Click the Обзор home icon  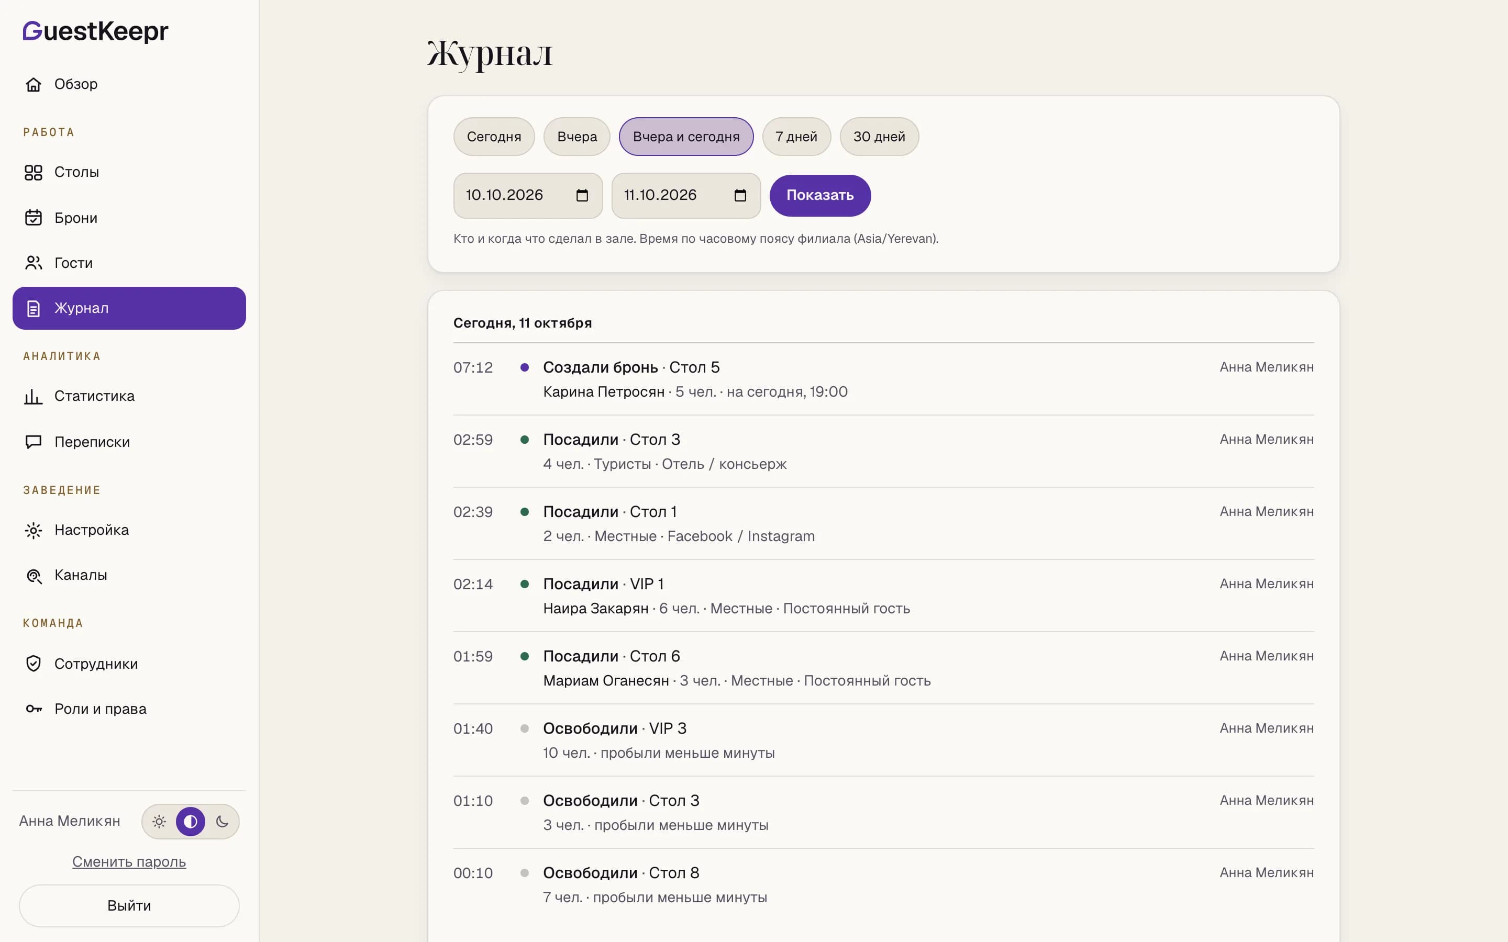point(34,84)
